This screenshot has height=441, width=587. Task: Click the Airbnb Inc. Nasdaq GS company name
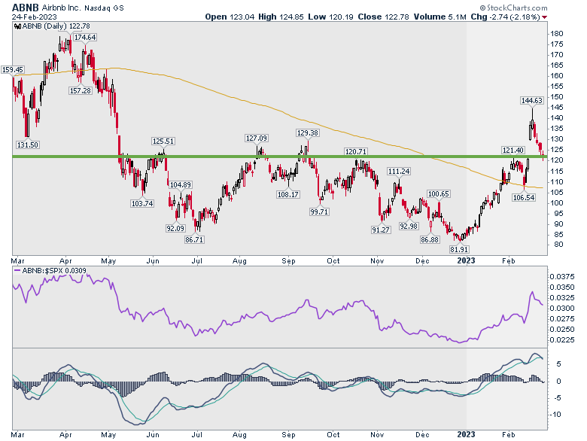[83, 8]
